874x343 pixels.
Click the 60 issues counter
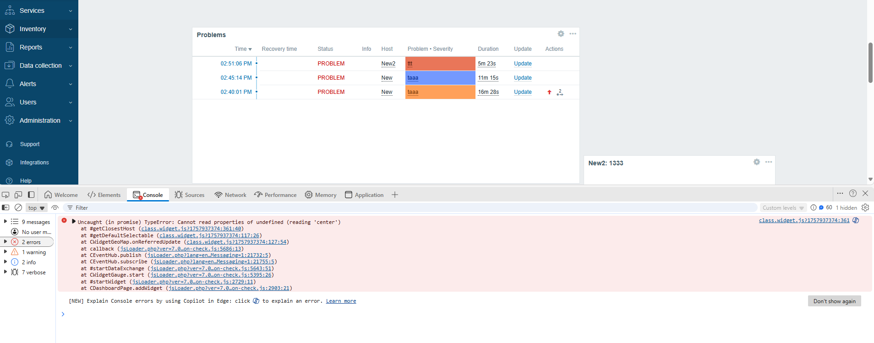click(x=825, y=207)
